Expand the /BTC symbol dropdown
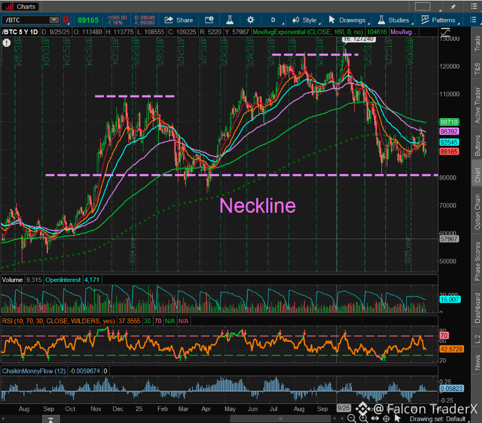 pos(54,20)
